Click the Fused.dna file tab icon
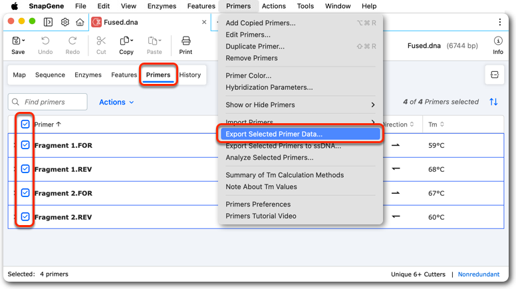 96,22
